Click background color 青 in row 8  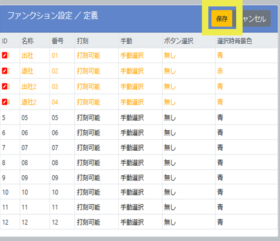click(x=220, y=162)
